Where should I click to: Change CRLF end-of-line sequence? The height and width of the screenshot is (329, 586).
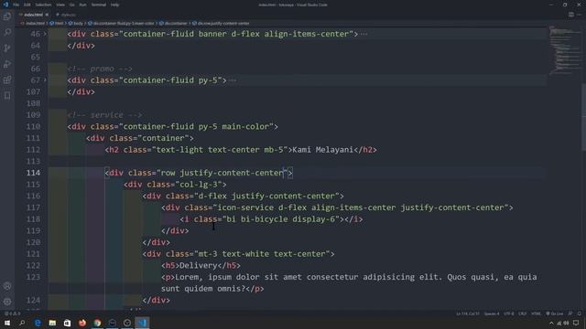[x=523, y=313]
